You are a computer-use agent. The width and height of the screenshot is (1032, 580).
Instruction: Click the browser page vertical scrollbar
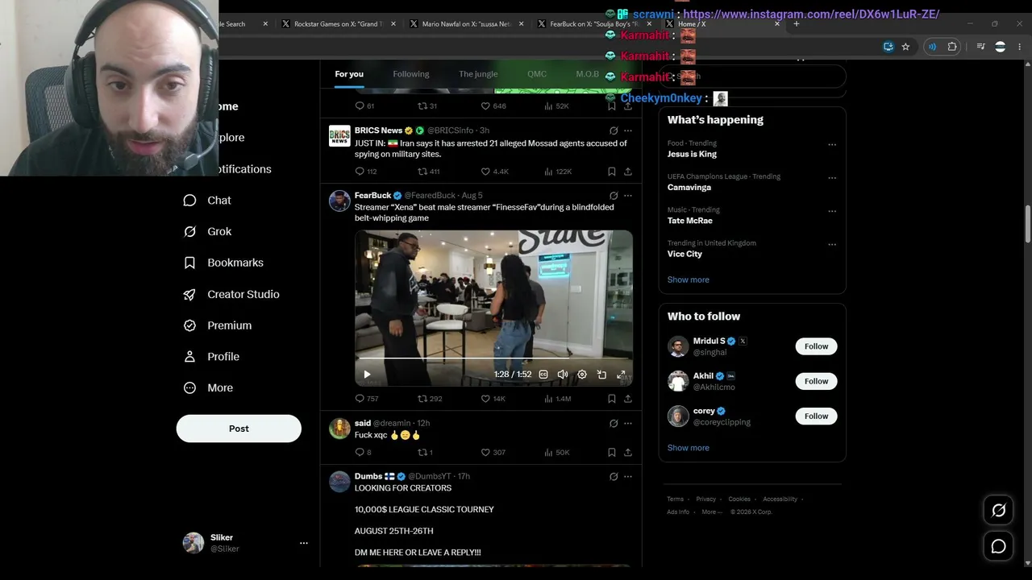[x=1027, y=223]
